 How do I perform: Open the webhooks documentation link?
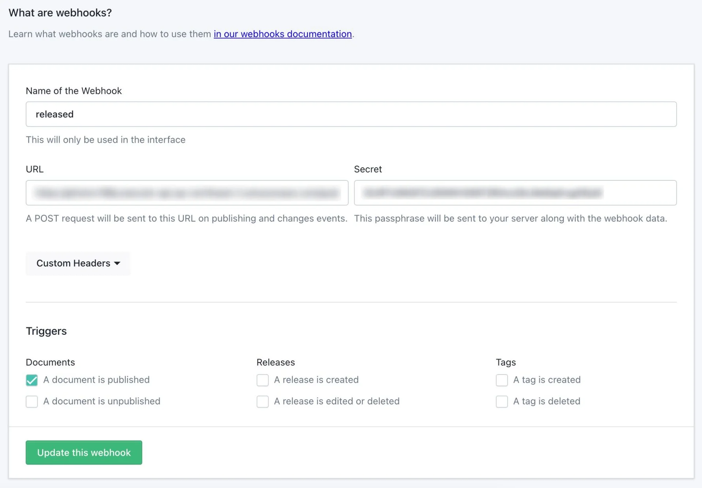pos(282,34)
